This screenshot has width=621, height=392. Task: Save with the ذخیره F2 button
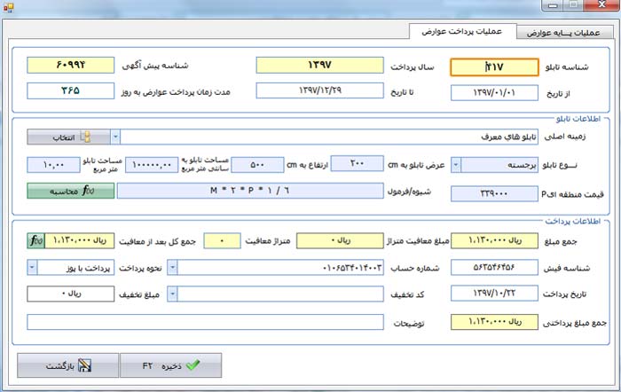pyautogui.click(x=170, y=365)
